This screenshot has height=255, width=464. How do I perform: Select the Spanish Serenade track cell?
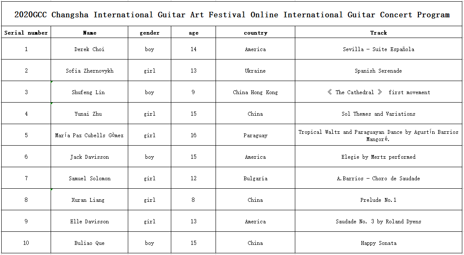[378, 71]
